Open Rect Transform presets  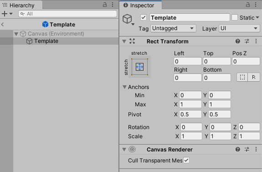[x=247, y=41]
